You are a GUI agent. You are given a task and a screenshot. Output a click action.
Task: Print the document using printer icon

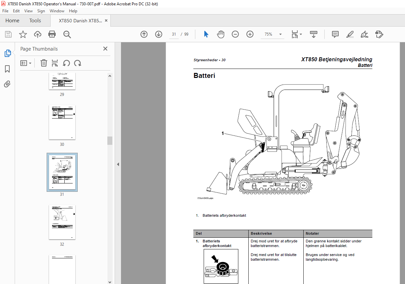pyautogui.click(x=52, y=34)
